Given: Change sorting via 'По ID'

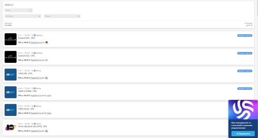Looking at the screenshot, I should pyautogui.click(x=249, y=25).
